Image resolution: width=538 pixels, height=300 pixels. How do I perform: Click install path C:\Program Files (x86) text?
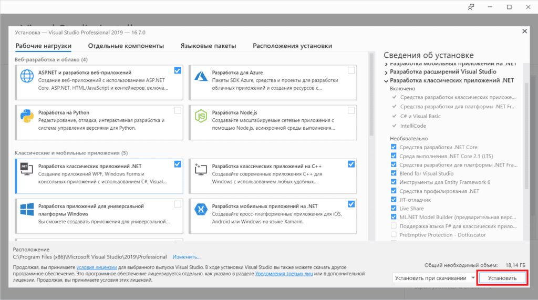[x=90, y=257]
